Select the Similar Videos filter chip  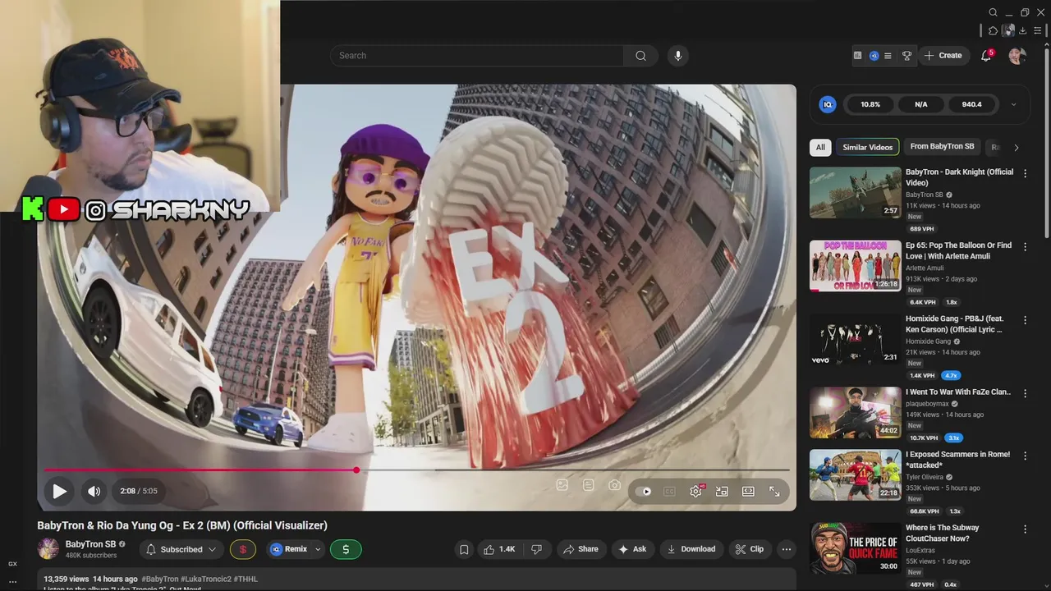[867, 147]
